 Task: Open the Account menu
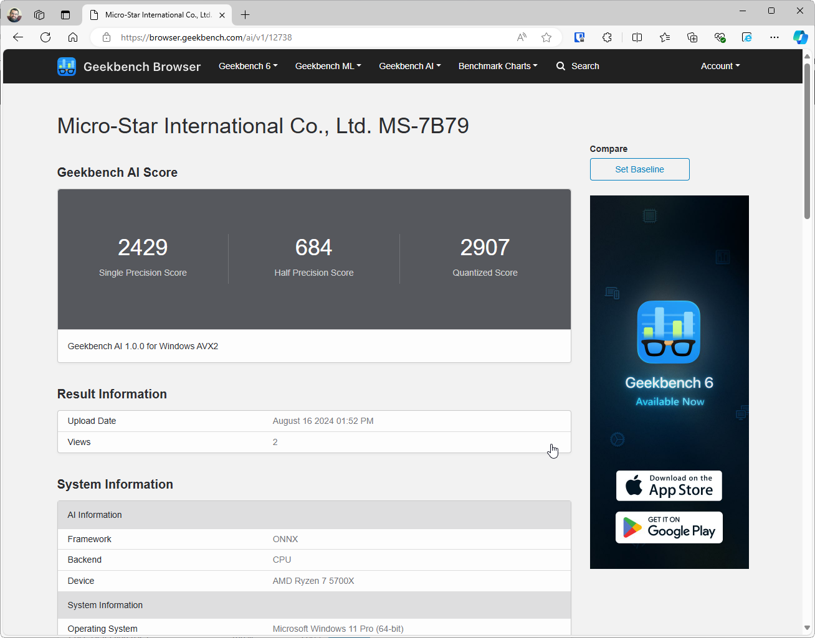pyautogui.click(x=720, y=66)
